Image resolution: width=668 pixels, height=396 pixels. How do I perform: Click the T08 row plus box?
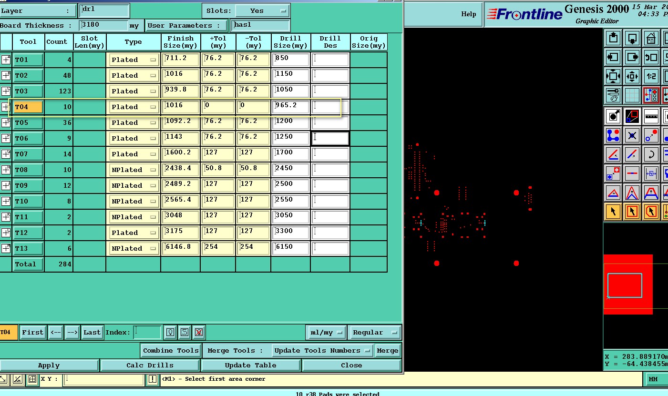(6, 170)
